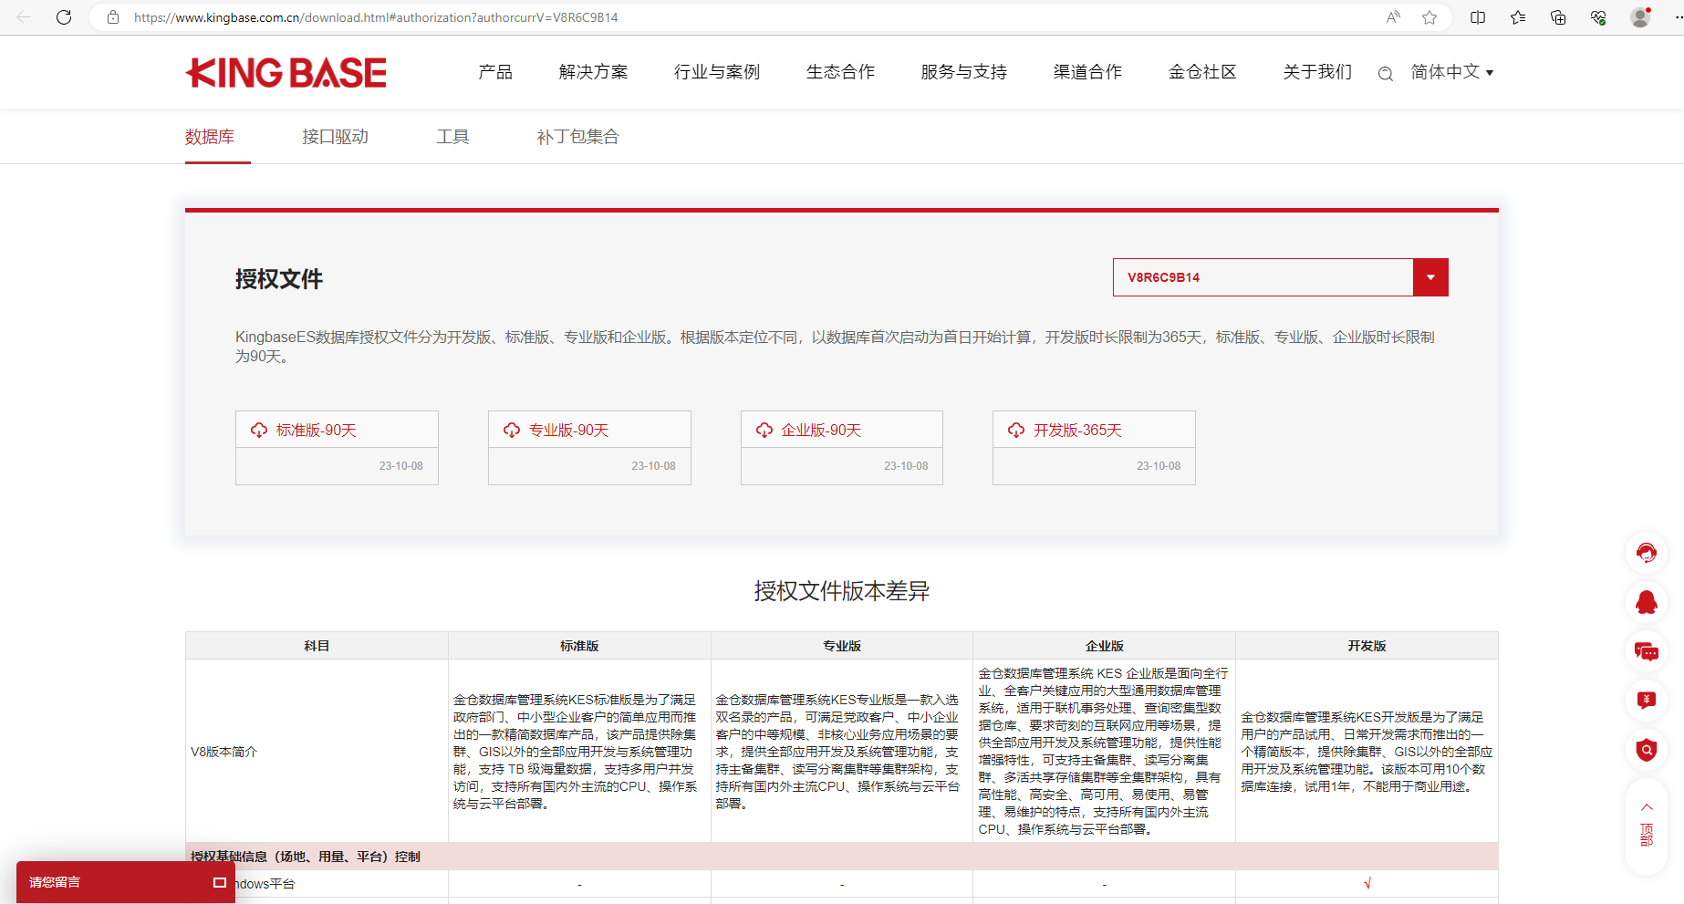Image resolution: width=1684 pixels, height=904 pixels.
Task: Open the V8R6C9B14 version dropdown
Action: tap(1429, 277)
